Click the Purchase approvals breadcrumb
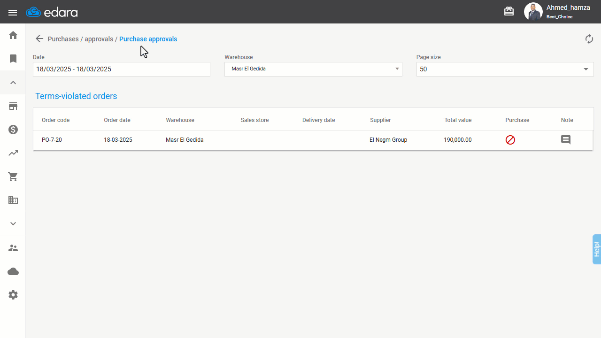This screenshot has height=338, width=601. 148,39
